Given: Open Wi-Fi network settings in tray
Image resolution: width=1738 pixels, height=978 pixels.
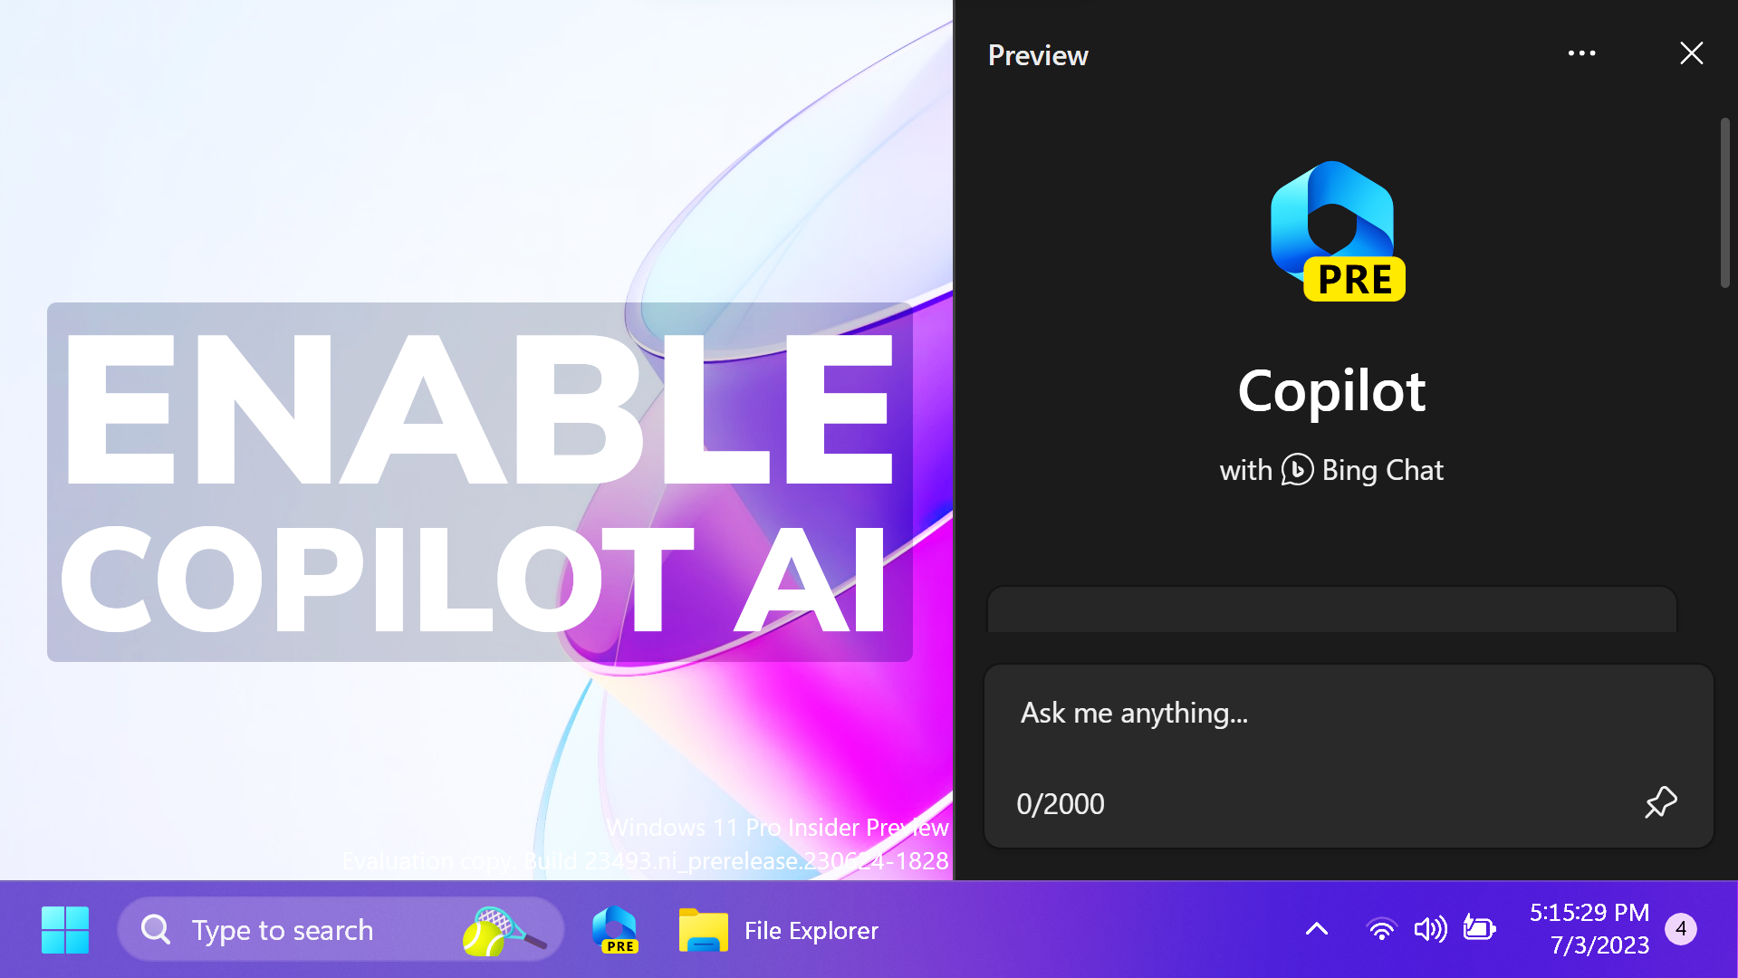Looking at the screenshot, I should (x=1381, y=929).
